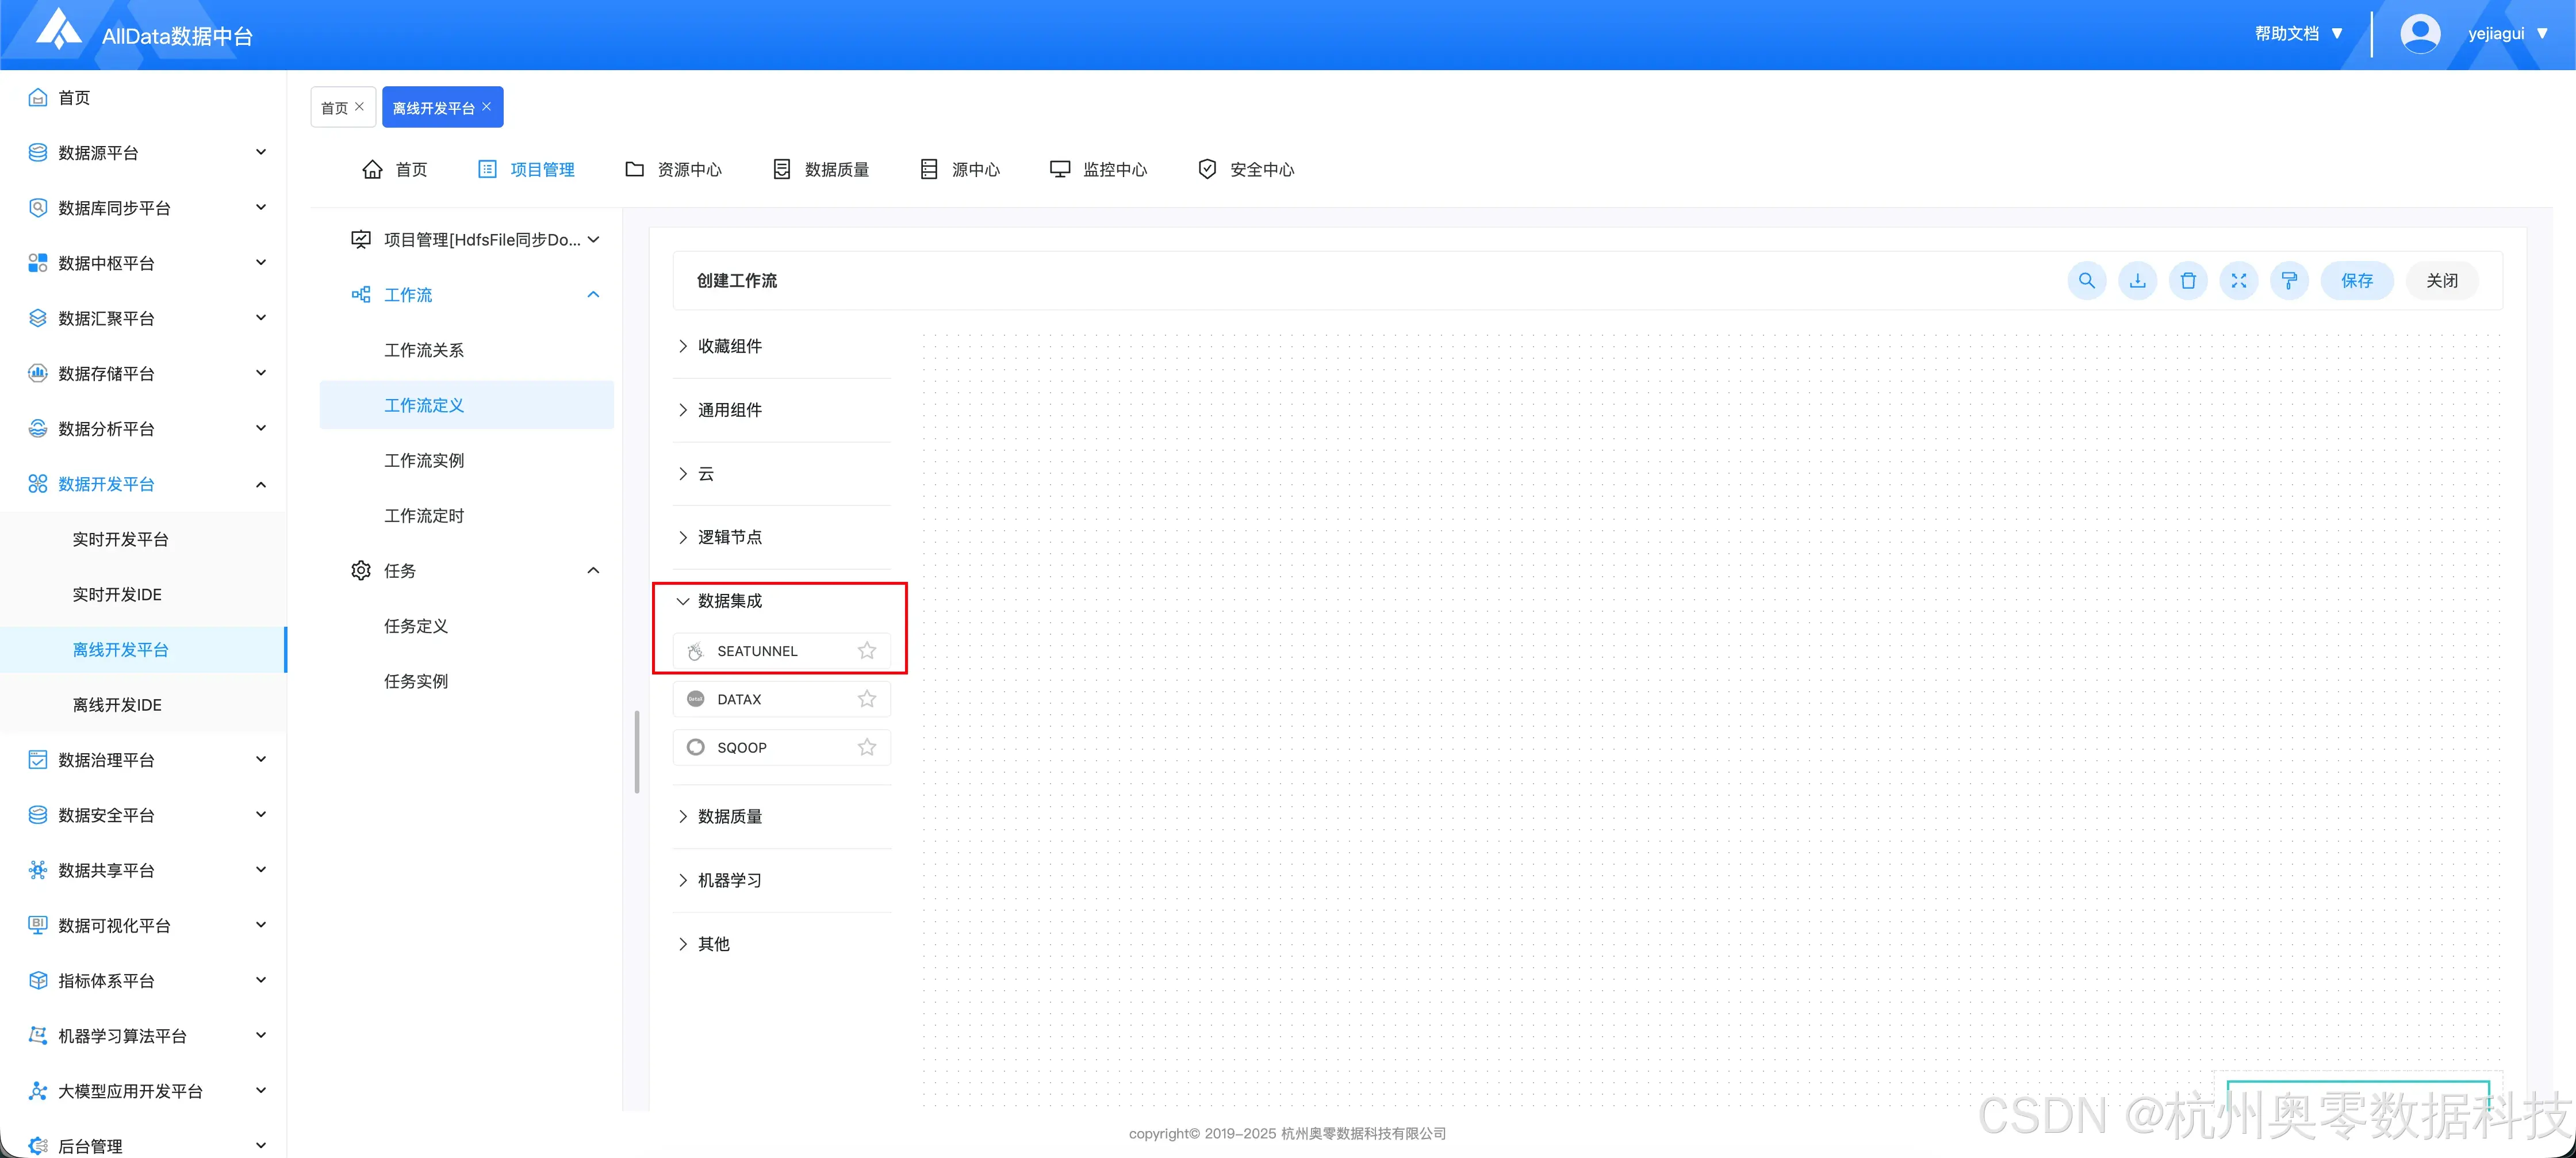Toggle favorite star for DATAX
The width and height of the screenshot is (2576, 1158).
coord(866,699)
